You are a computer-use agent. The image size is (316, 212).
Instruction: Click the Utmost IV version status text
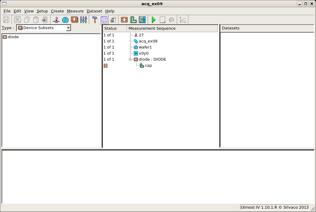click(274, 207)
